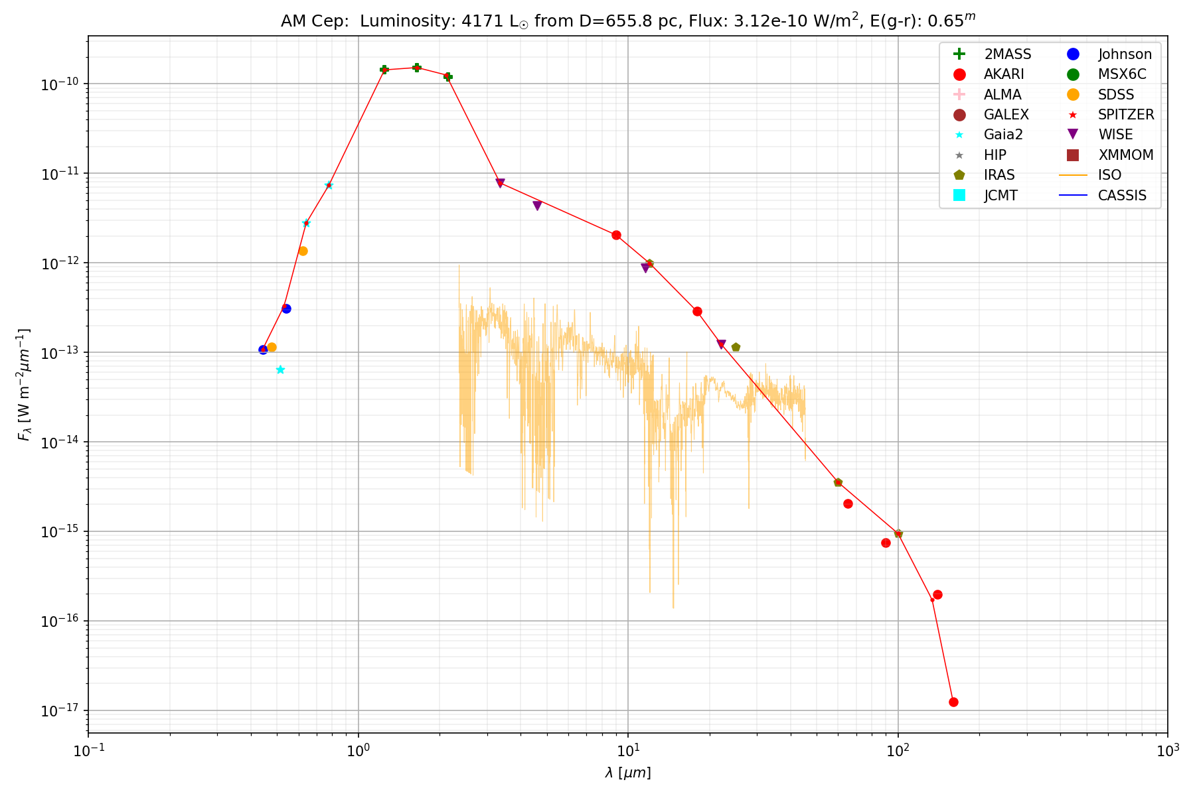This screenshot has width=1195, height=796.
Task: Click the cyan JCMT square legend marker
Action: point(959,195)
